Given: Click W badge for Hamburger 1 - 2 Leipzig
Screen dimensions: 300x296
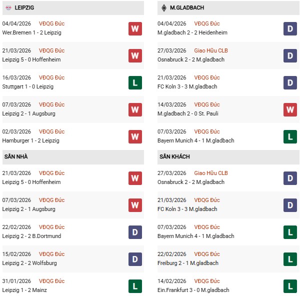Looking at the screenshot, I should (135, 136).
